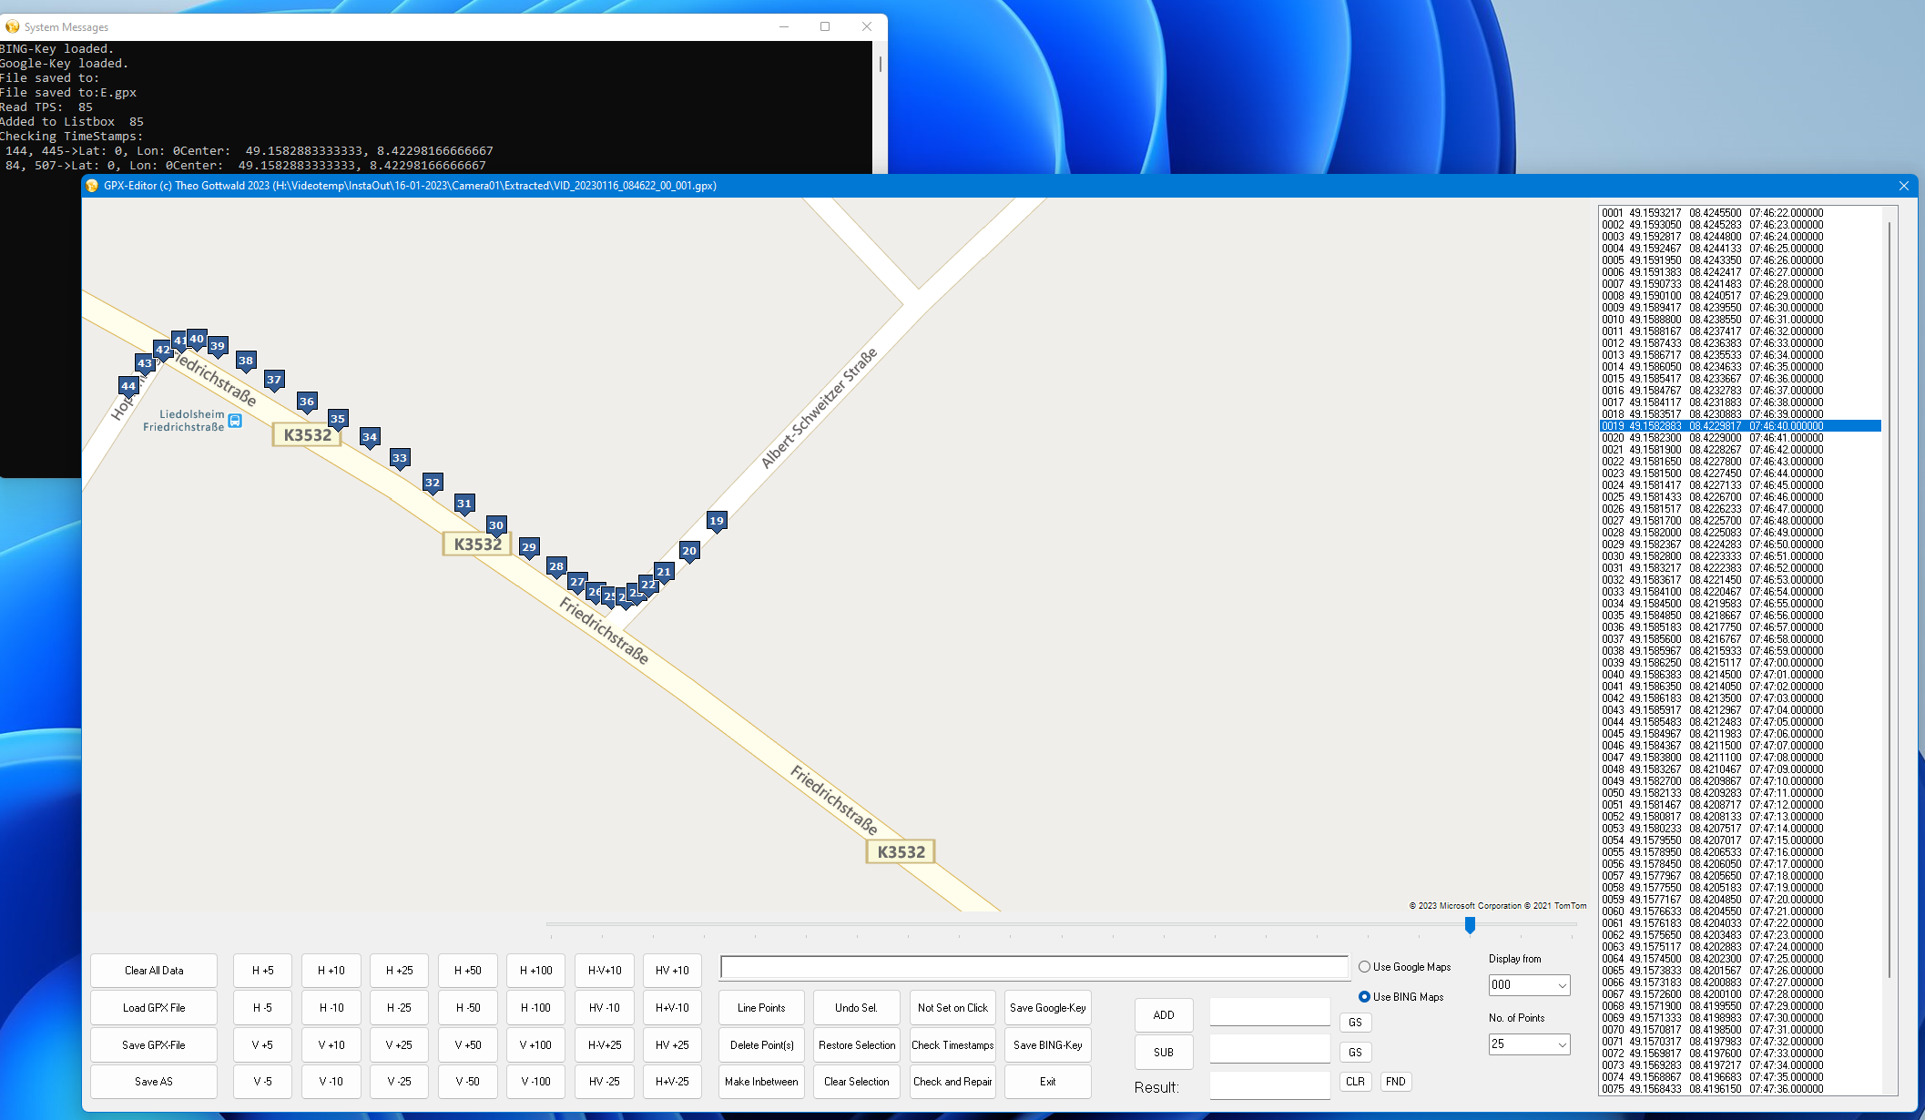The height and width of the screenshot is (1120, 1925).
Task: Click map marker 30 near the K3532 shield
Action: point(495,524)
